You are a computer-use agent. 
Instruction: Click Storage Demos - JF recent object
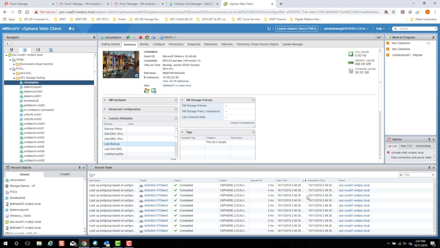[22, 186]
